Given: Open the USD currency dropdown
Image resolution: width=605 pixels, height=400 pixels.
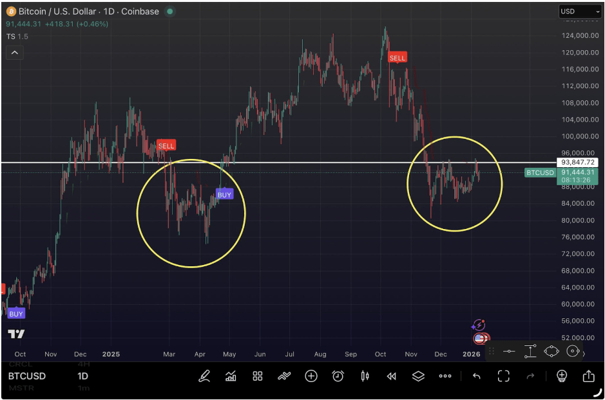Looking at the screenshot, I should coord(579,11).
